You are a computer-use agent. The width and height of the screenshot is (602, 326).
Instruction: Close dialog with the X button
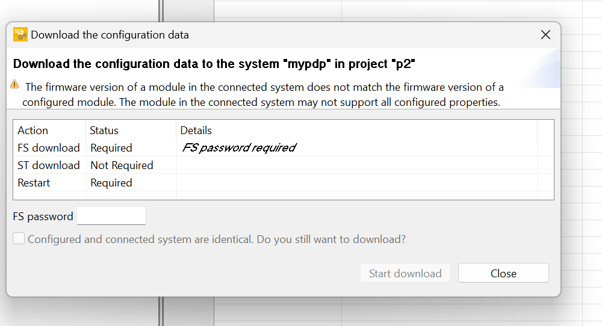pyautogui.click(x=545, y=35)
